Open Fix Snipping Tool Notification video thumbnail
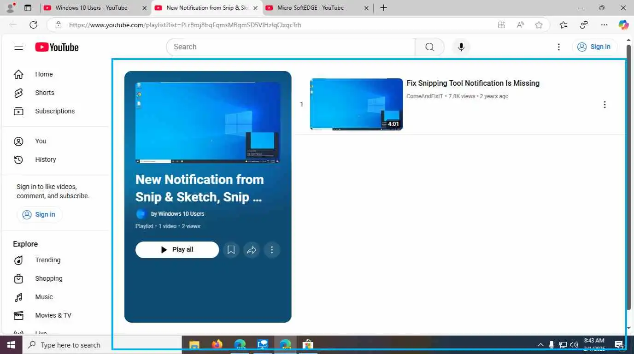Image resolution: width=634 pixels, height=354 pixels. click(356, 104)
